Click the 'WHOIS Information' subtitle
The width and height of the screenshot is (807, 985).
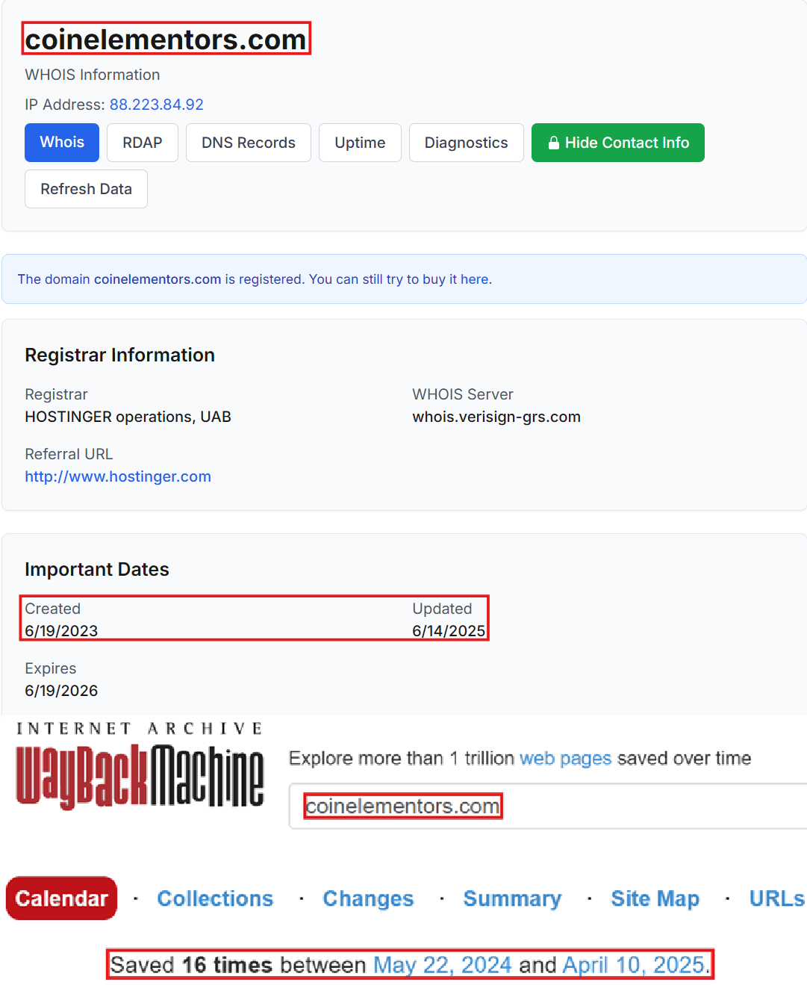pyautogui.click(x=93, y=75)
